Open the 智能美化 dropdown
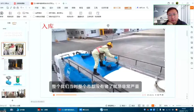This screenshot has height=112, width=194. tap(111, 105)
